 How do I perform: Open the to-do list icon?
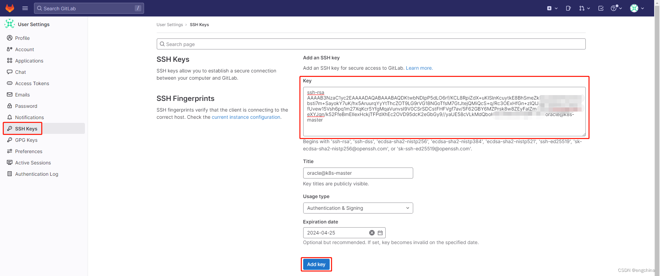601,8
